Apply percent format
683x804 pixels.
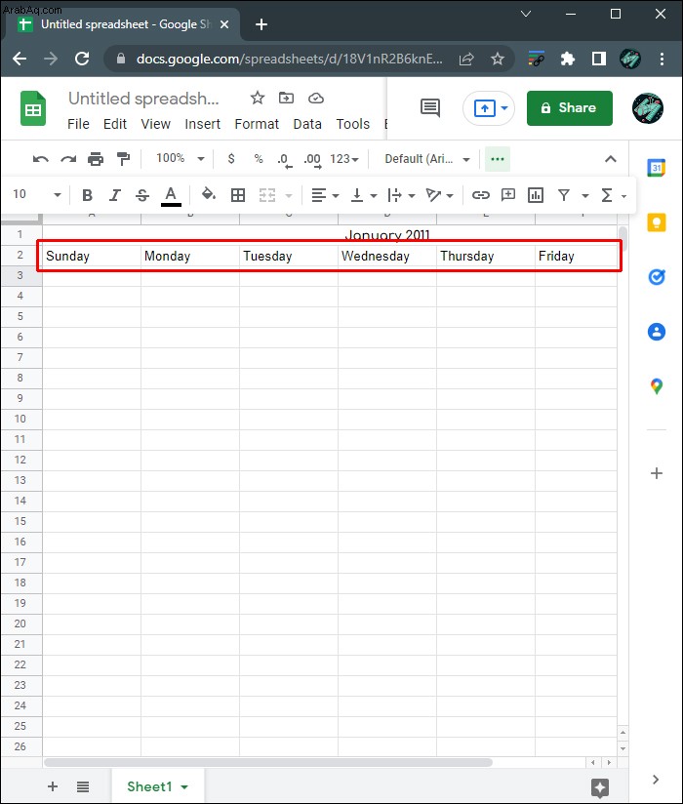tap(259, 159)
